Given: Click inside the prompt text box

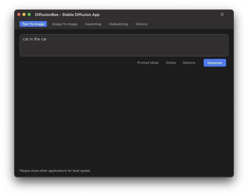Looking at the screenshot, I should click(x=123, y=45).
